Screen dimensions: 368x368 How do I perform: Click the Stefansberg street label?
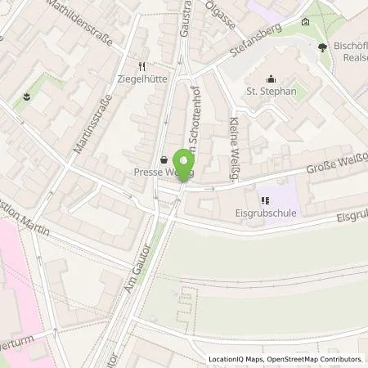point(255,40)
